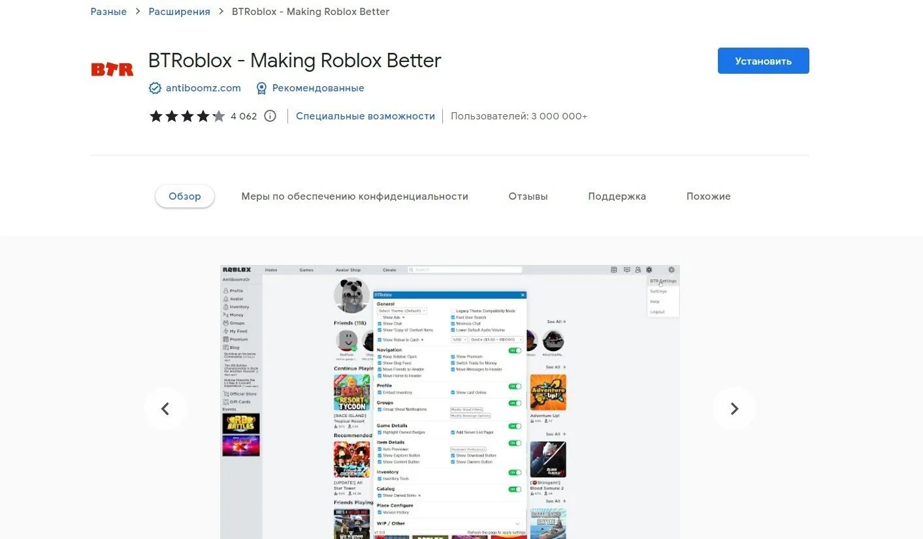The image size is (923, 539).
Task: Click Modify Shout Filters in the preview dialog
Action: pos(468,410)
